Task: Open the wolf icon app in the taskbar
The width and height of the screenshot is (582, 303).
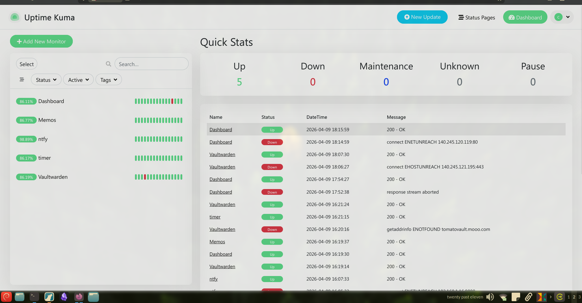Action: click(49, 297)
